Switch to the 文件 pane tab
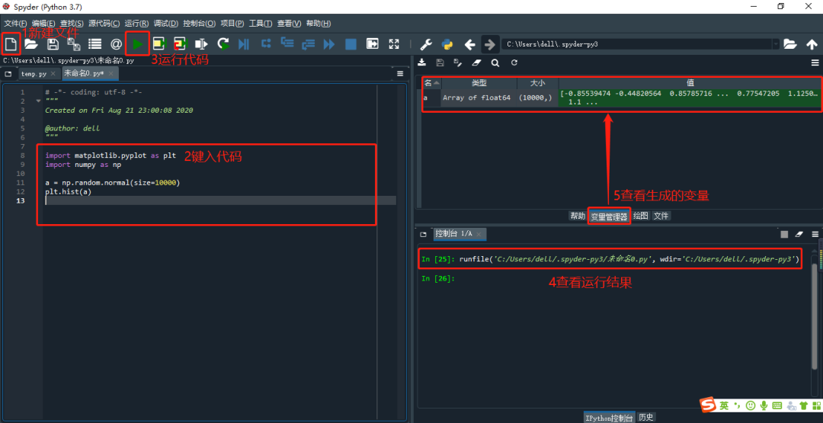823x423 pixels. (661, 216)
